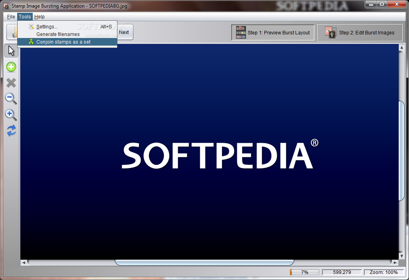
Task: Select the arrow pointer tool
Action: coord(11,51)
